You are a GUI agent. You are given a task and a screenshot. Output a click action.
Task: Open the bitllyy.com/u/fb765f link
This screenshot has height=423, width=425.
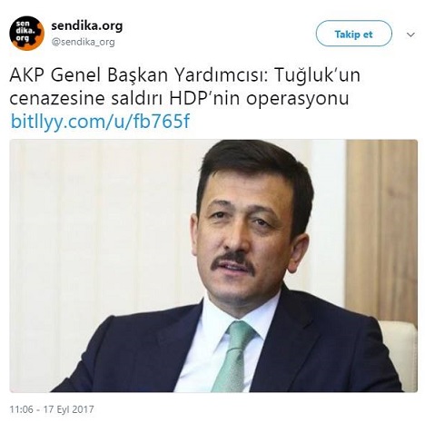coord(100,122)
